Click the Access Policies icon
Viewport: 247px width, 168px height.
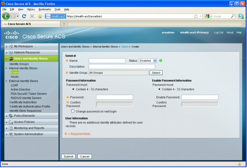tap(11, 122)
